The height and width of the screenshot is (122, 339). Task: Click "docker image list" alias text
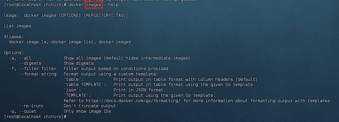click(x=73, y=42)
